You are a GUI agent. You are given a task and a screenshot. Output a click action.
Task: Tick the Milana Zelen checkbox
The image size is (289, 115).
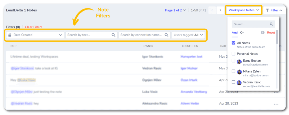click(x=233, y=71)
